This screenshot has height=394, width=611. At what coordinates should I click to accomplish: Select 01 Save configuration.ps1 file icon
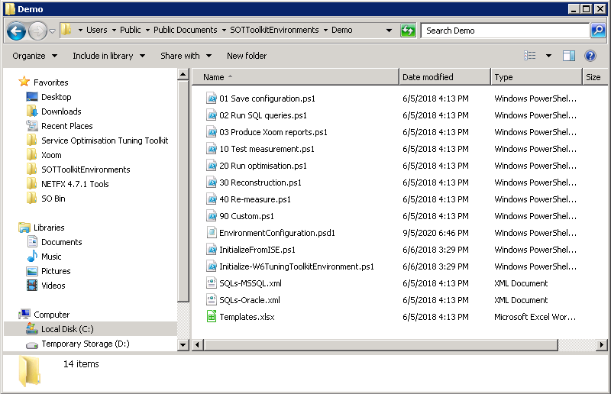[x=212, y=98]
